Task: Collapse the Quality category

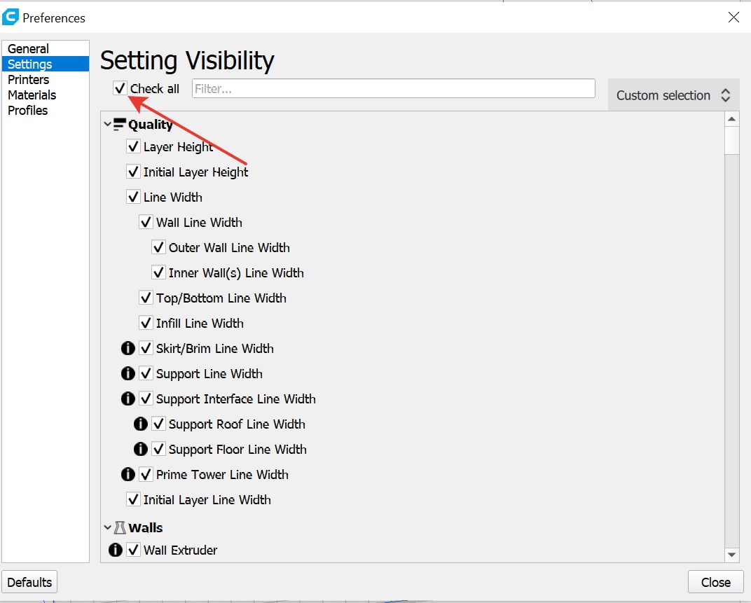Action: point(107,125)
